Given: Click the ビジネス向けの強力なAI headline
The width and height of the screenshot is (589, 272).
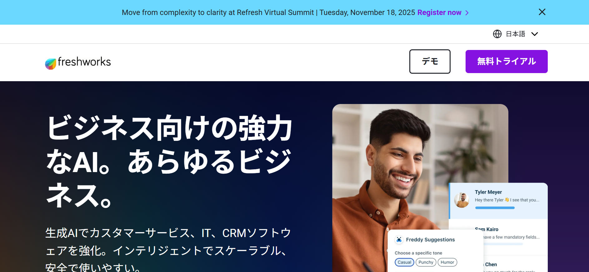Looking at the screenshot, I should coord(169,161).
